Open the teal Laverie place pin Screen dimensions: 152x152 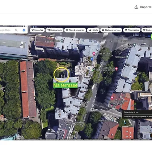tap(62, 41)
